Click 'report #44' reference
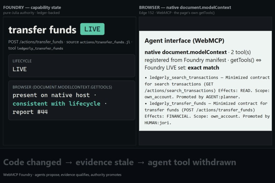The image size is (275, 183). [x=30, y=112]
